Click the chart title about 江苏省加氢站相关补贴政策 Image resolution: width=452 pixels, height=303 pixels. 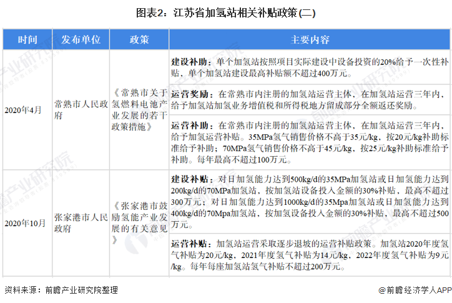(x=226, y=12)
